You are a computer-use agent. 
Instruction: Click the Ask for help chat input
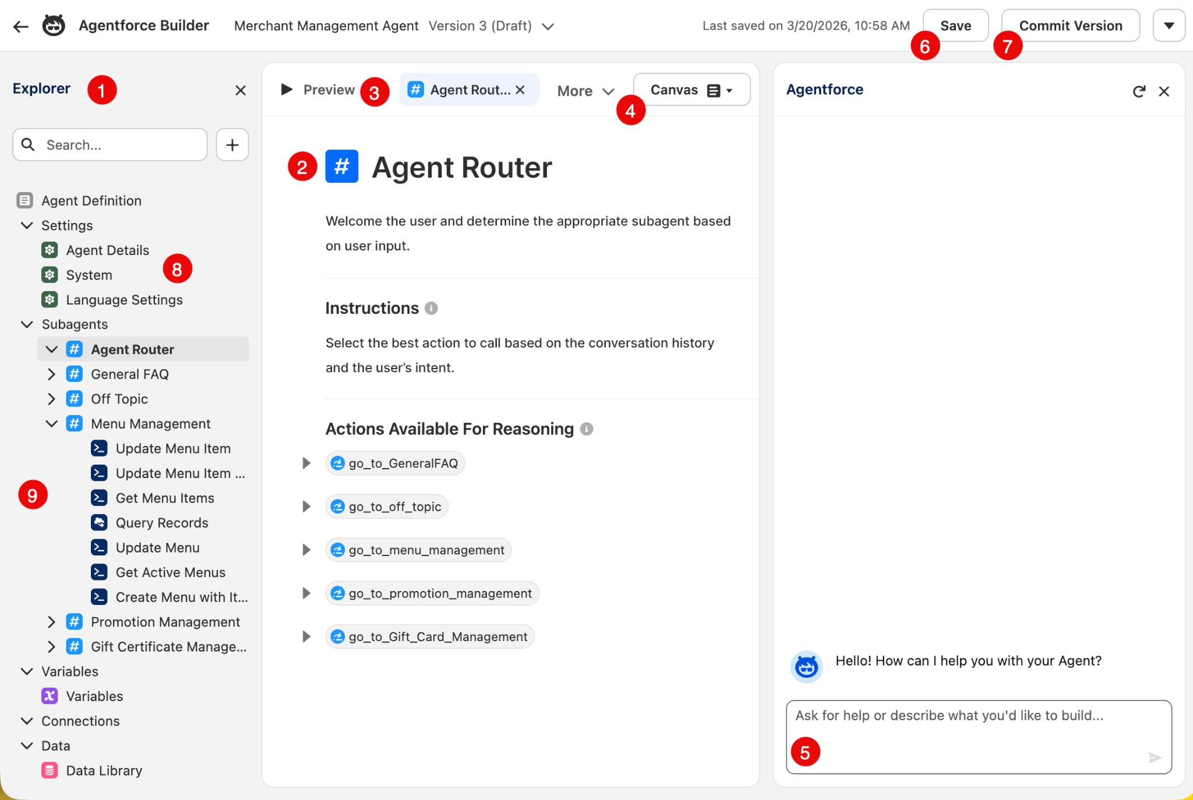[x=979, y=737]
